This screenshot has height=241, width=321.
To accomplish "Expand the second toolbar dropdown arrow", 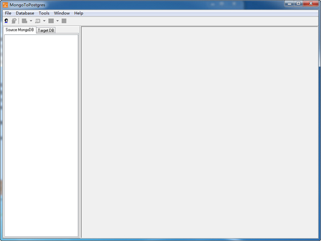I will click(44, 21).
